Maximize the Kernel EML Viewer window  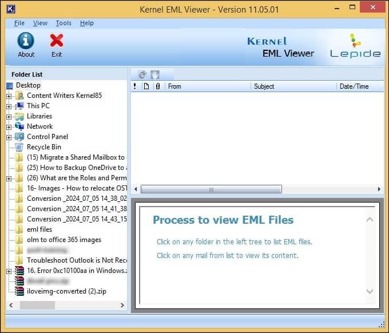352,7
